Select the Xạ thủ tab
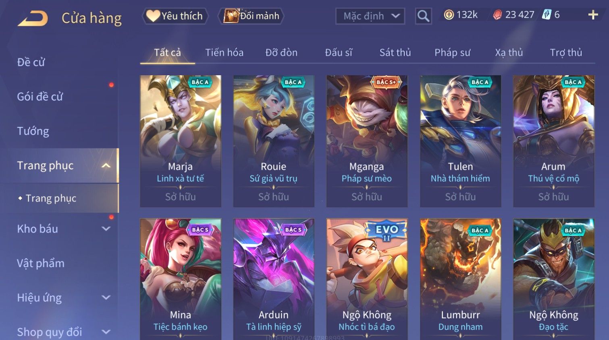The height and width of the screenshot is (340, 609). coord(509,53)
